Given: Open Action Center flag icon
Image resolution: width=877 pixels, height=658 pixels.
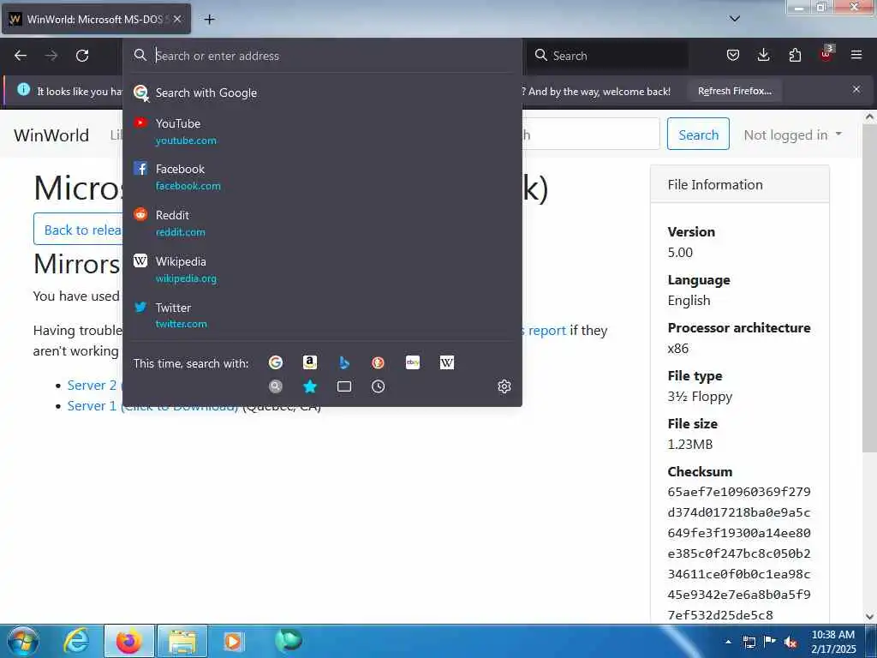Looking at the screenshot, I should pyautogui.click(x=770, y=642).
